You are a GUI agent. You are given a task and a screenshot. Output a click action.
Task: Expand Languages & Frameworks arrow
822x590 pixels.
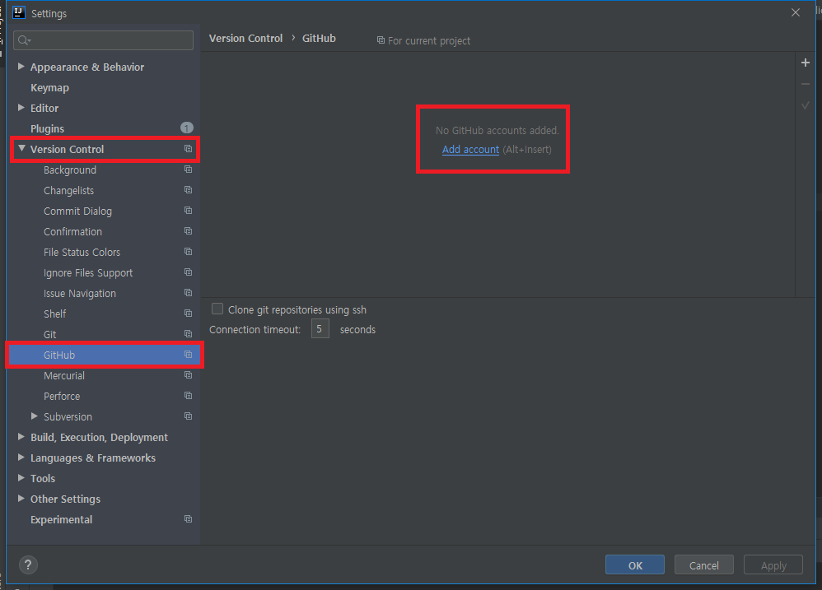[x=21, y=457]
